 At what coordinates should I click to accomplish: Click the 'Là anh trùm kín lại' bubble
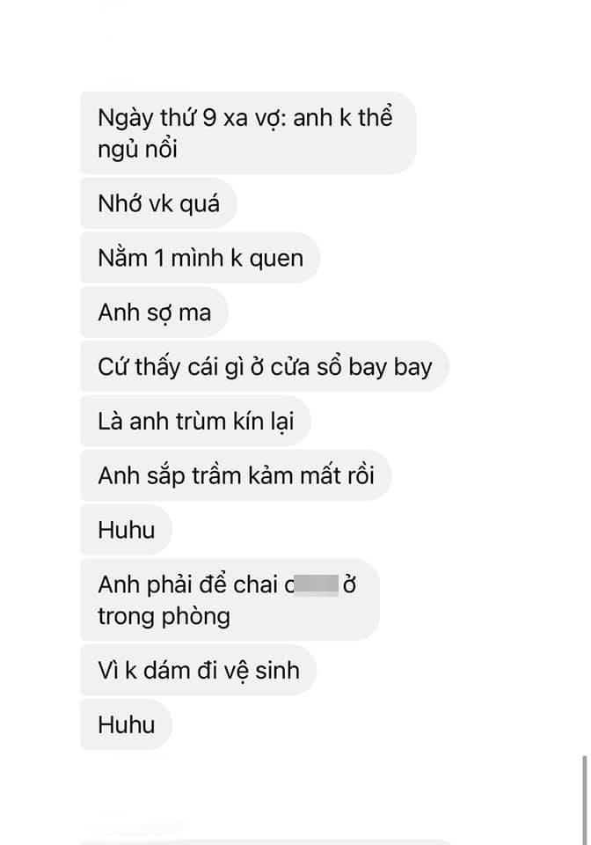click(x=196, y=421)
